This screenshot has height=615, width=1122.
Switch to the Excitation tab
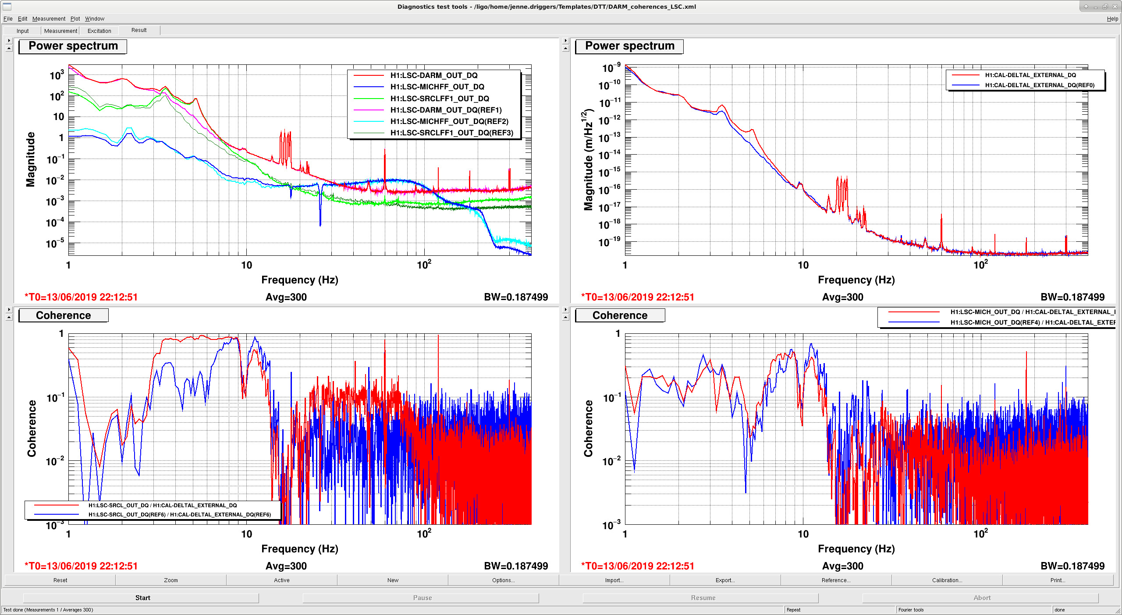(x=99, y=31)
